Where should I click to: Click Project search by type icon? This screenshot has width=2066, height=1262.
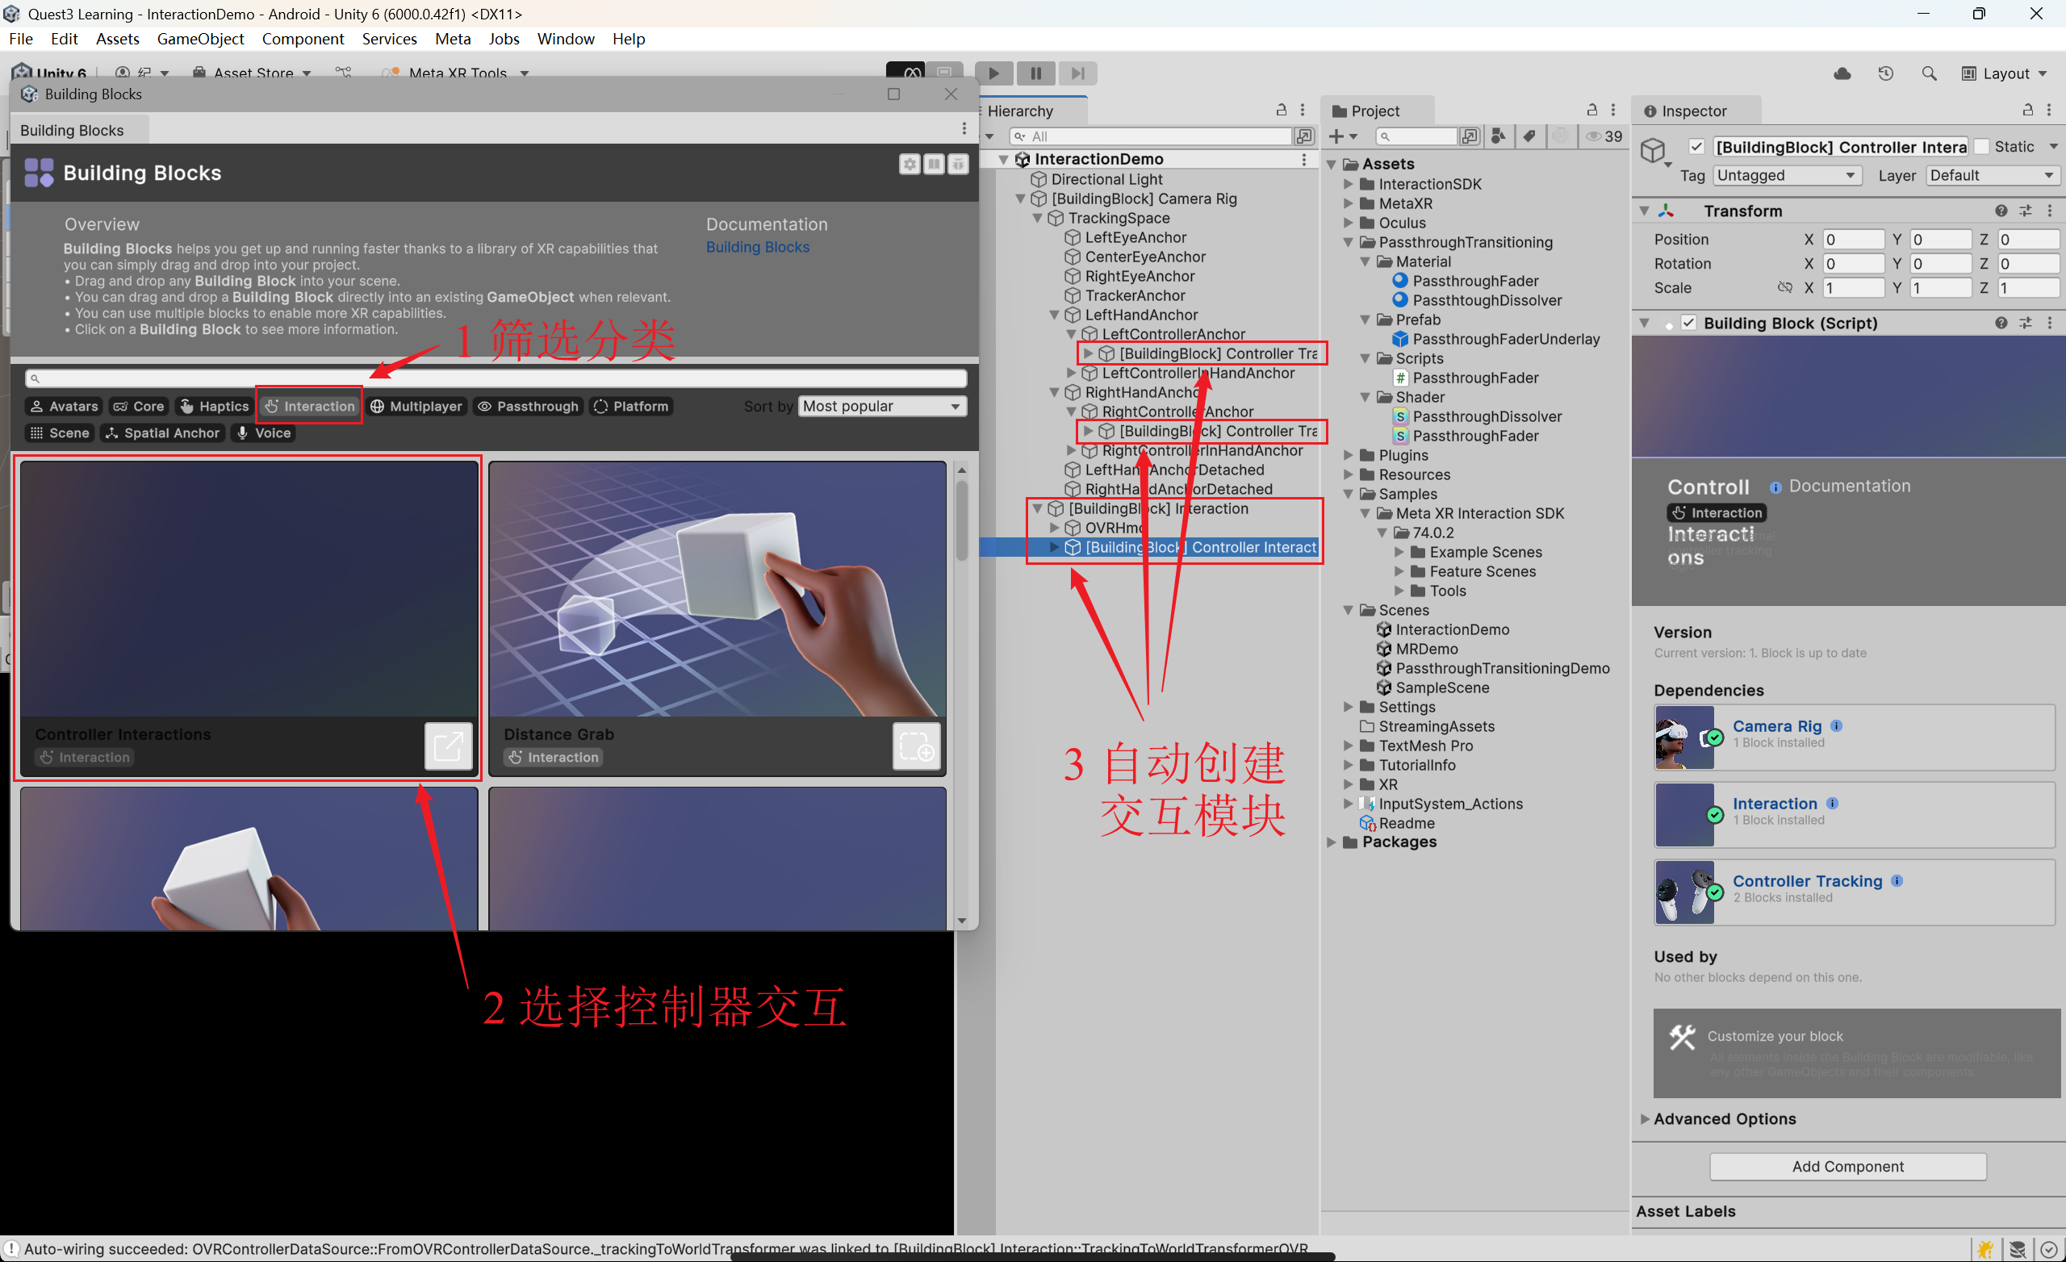[1499, 136]
